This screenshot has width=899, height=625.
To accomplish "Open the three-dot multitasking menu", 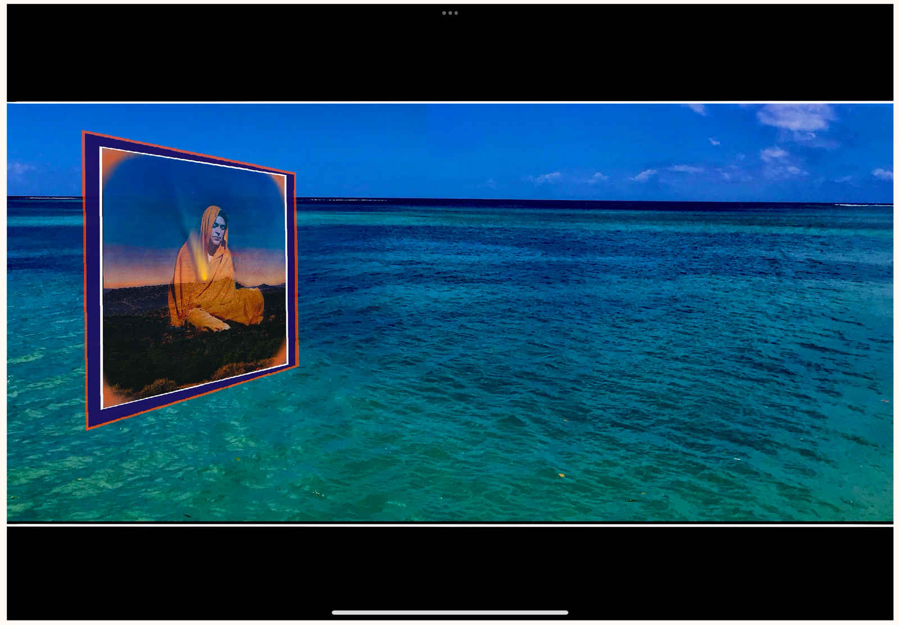I will (449, 13).
